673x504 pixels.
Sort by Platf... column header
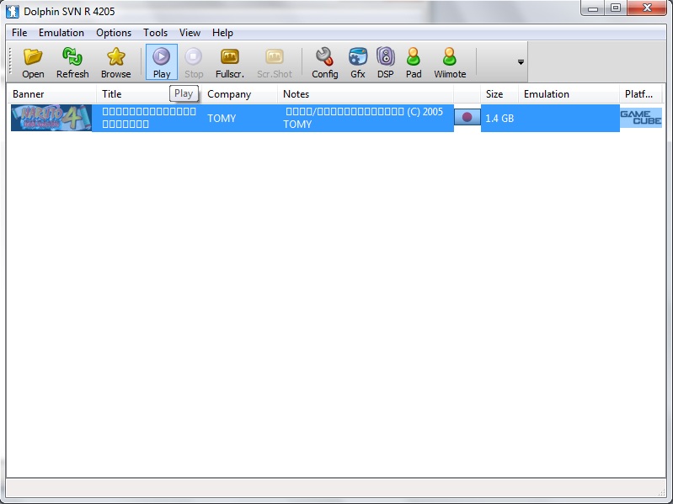tap(641, 94)
